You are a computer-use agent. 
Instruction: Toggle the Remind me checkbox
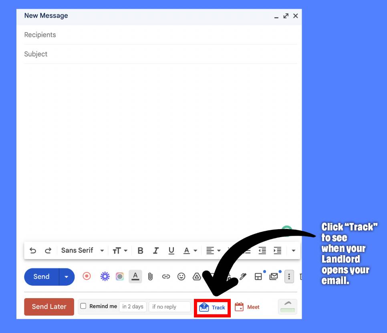click(83, 306)
